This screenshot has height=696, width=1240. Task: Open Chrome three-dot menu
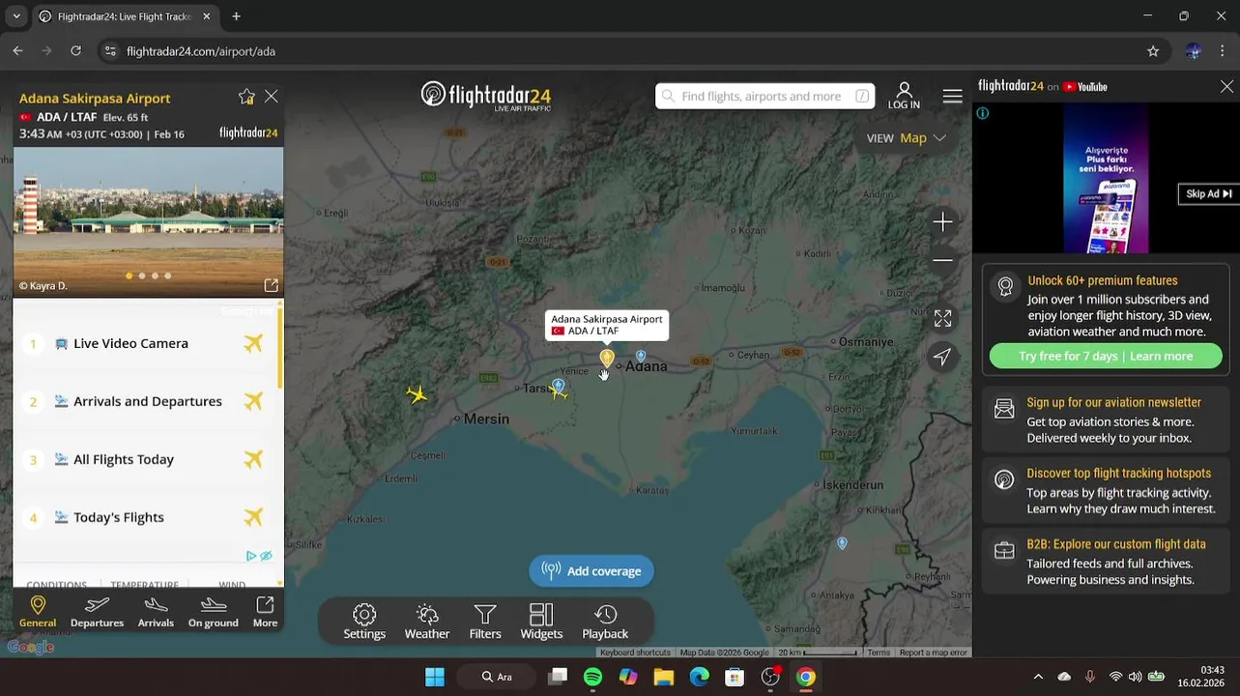click(1223, 51)
